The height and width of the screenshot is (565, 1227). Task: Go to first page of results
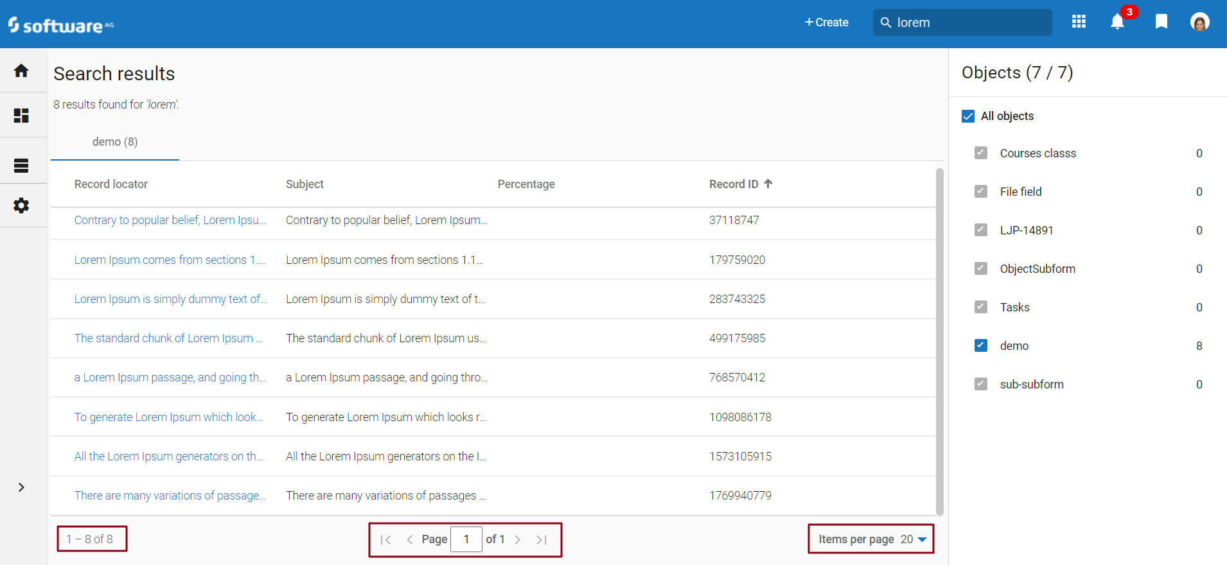coord(385,540)
